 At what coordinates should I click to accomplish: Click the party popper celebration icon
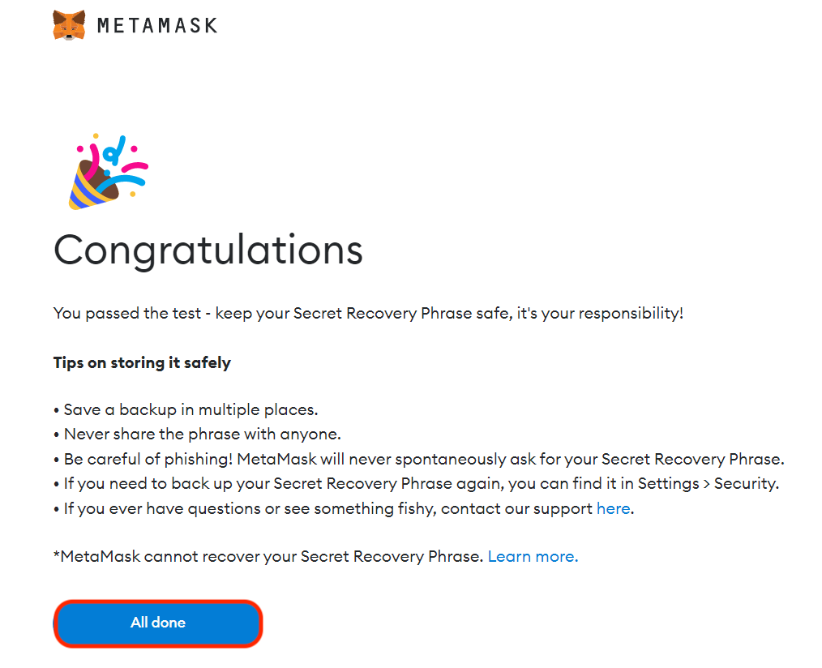(107, 173)
